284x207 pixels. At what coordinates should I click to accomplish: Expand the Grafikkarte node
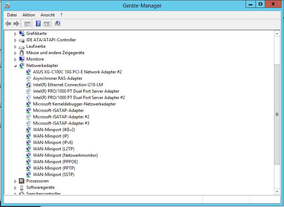(15, 34)
